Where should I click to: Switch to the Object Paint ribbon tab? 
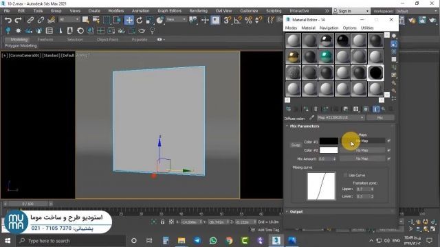107,40
